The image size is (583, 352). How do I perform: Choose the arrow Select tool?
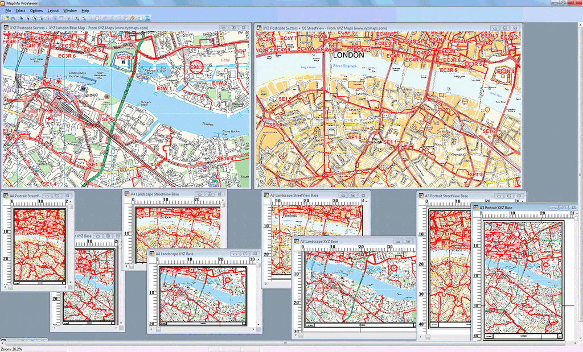22,18
